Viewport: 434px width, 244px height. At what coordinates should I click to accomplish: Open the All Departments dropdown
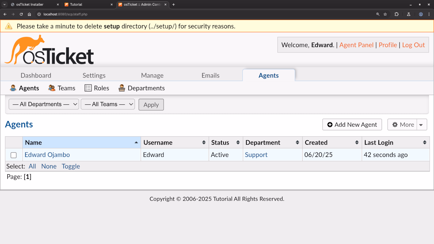pyautogui.click(x=44, y=104)
